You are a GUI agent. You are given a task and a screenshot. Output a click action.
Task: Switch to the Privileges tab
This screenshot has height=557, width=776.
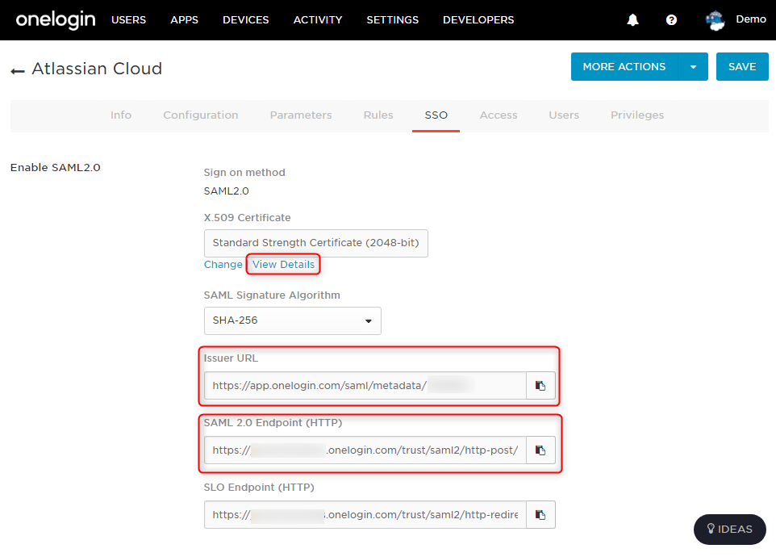click(x=637, y=115)
